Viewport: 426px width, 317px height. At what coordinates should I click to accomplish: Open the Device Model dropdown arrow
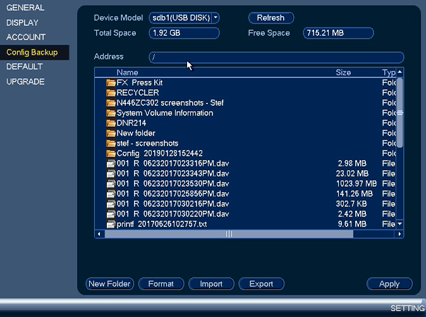click(x=216, y=18)
